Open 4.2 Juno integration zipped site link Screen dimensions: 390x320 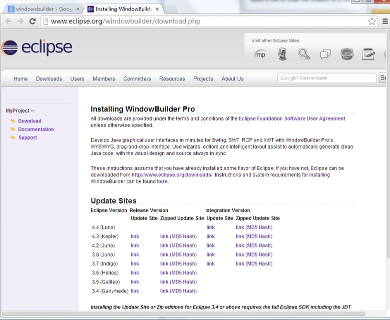(240, 245)
